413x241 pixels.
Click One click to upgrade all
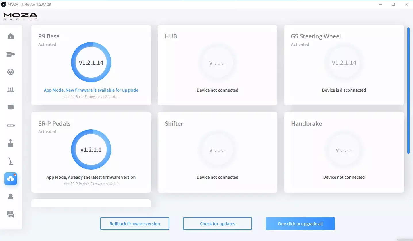(x=300, y=223)
